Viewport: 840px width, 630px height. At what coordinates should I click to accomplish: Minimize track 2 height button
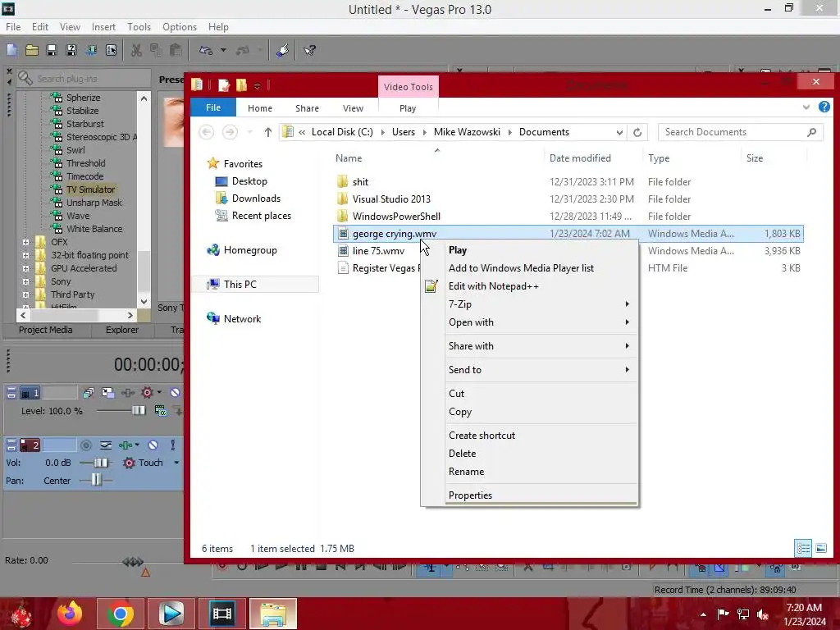pyautogui.click(x=11, y=441)
